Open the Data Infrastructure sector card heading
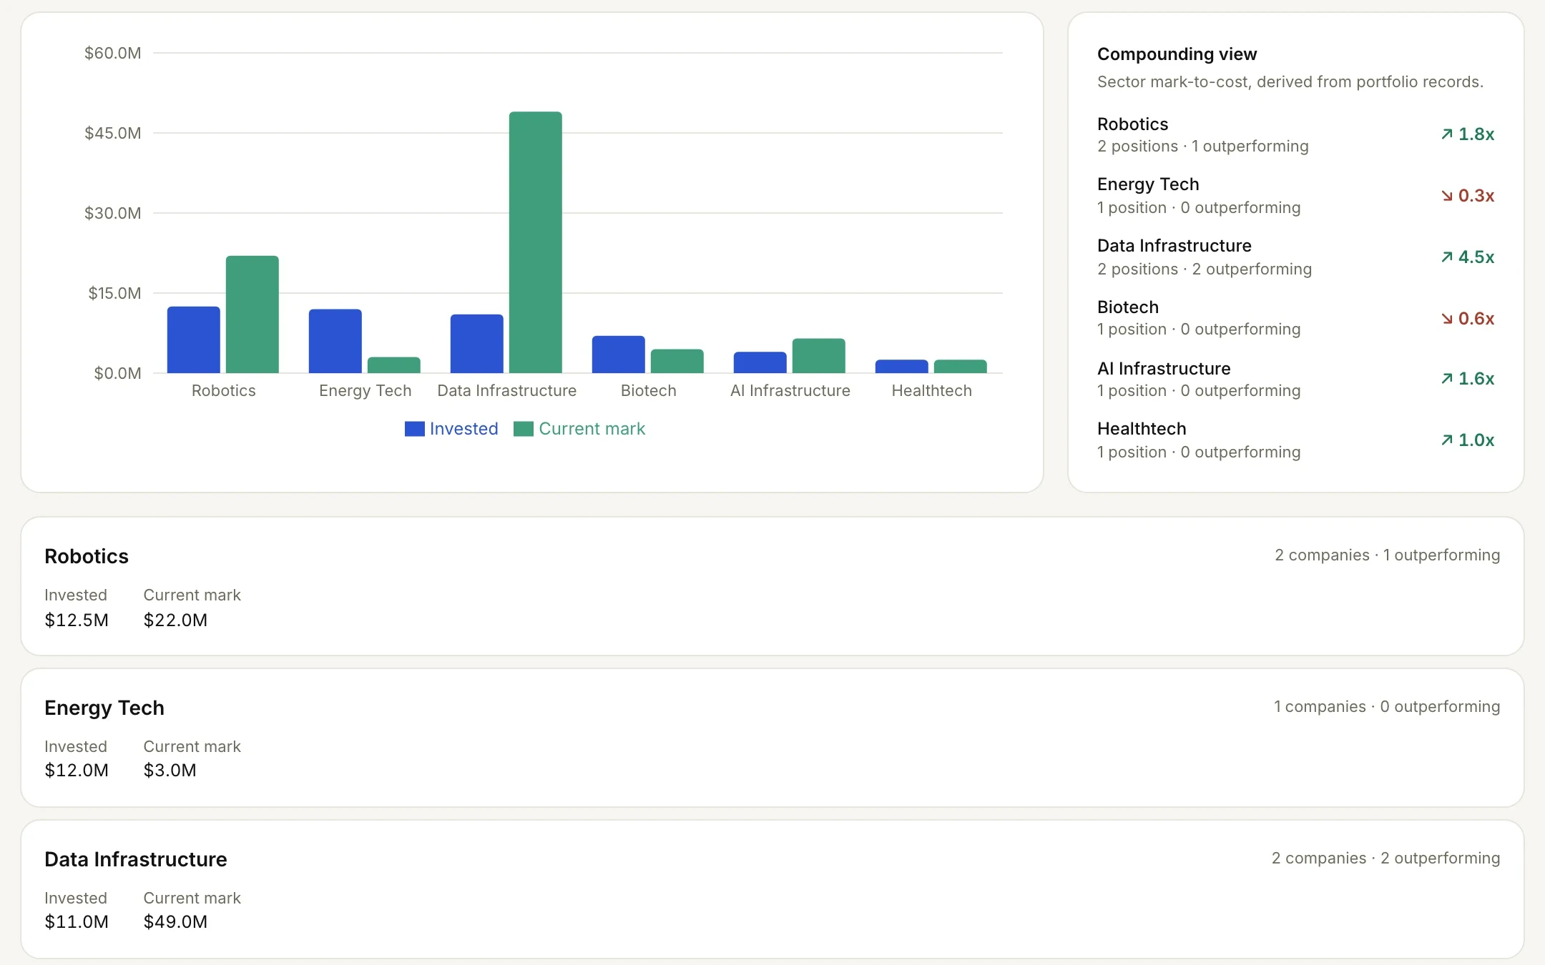 pyautogui.click(x=136, y=859)
